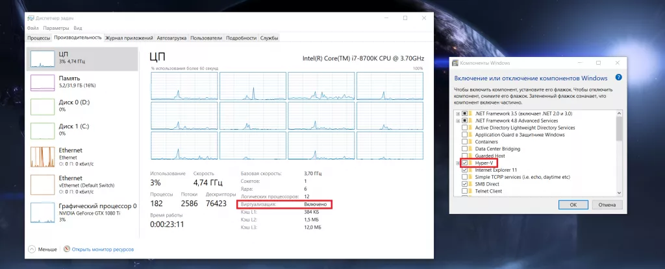
Task: Open the Файл menu
Action: click(32, 28)
